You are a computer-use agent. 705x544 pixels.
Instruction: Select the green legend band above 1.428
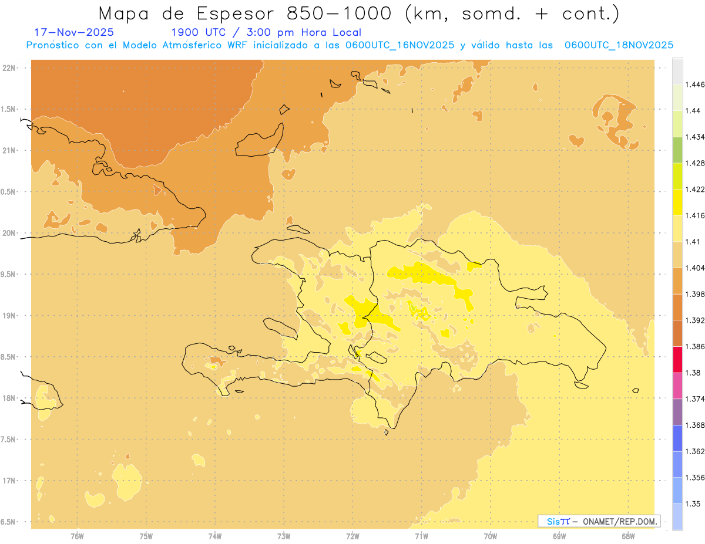677,150
